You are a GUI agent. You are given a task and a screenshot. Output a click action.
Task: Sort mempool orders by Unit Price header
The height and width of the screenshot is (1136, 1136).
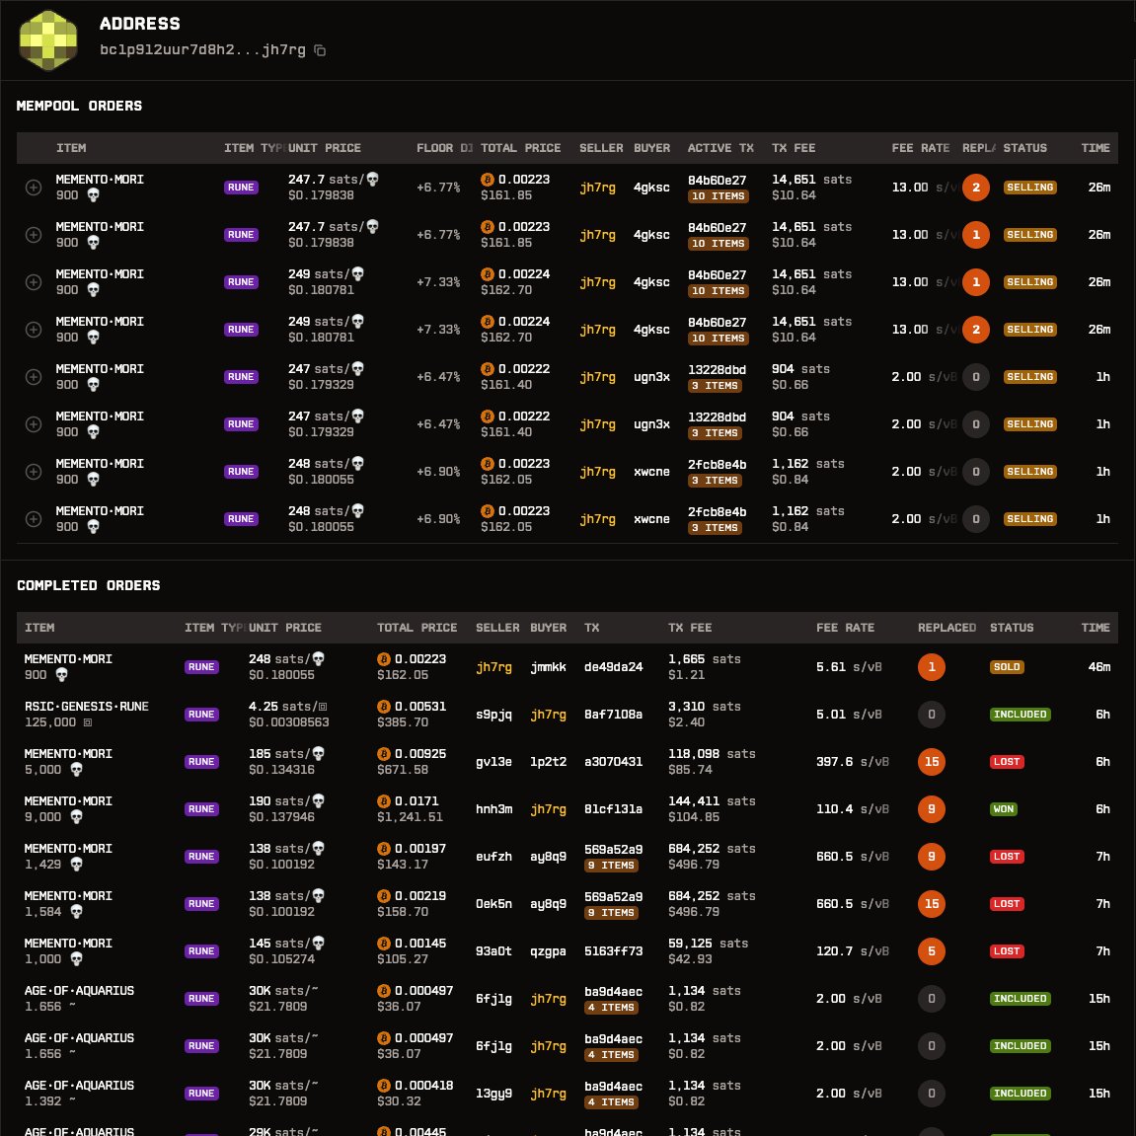325,148
